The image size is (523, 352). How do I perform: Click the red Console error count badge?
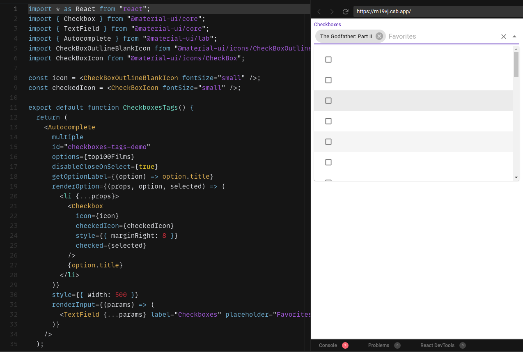click(x=345, y=345)
